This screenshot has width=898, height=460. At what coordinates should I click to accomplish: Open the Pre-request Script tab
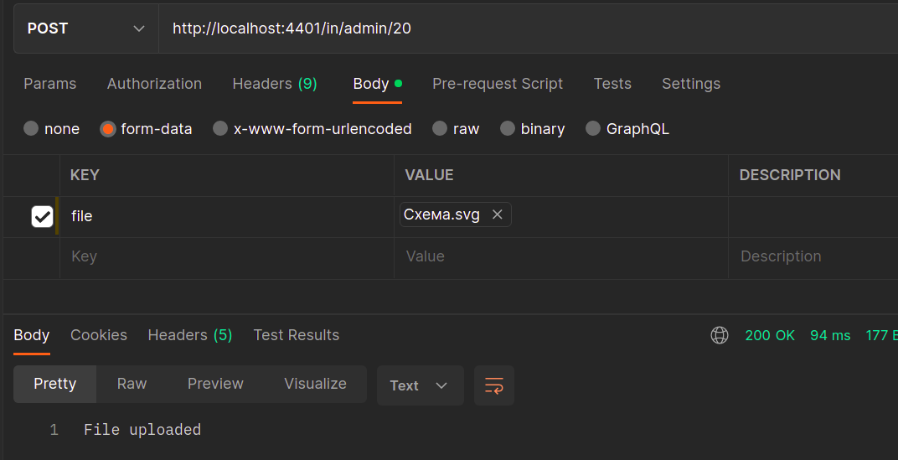click(x=498, y=84)
